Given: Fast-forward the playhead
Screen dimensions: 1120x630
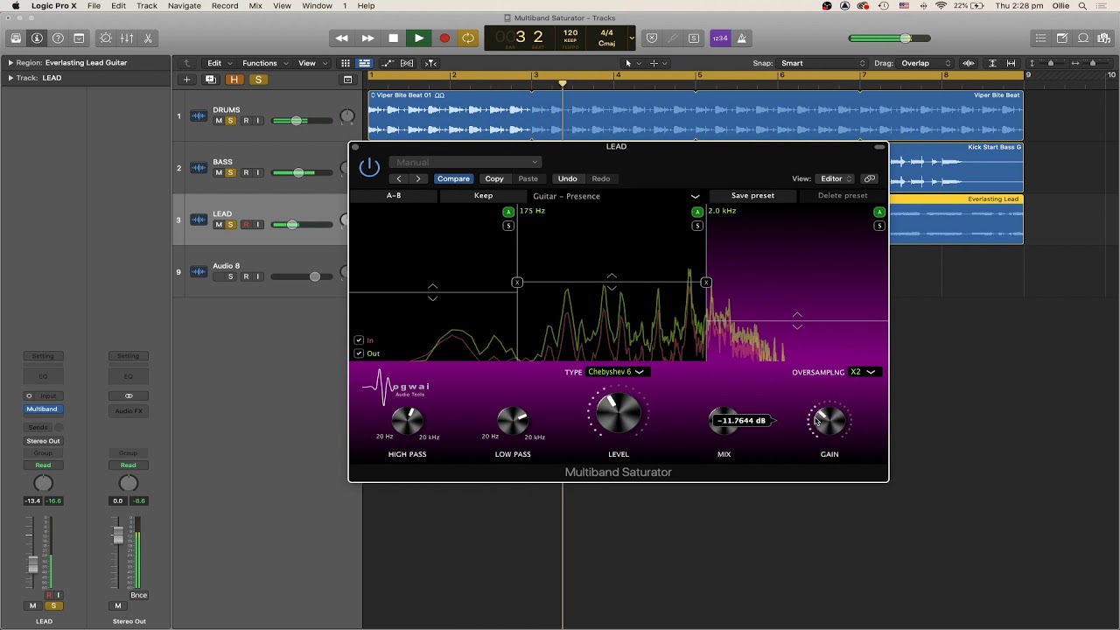Looking at the screenshot, I should [x=367, y=38].
